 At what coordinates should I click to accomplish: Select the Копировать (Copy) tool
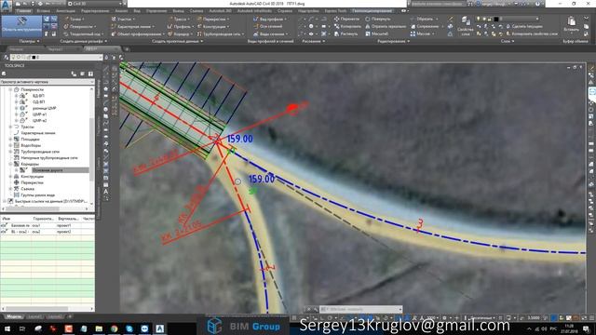pos(347,26)
